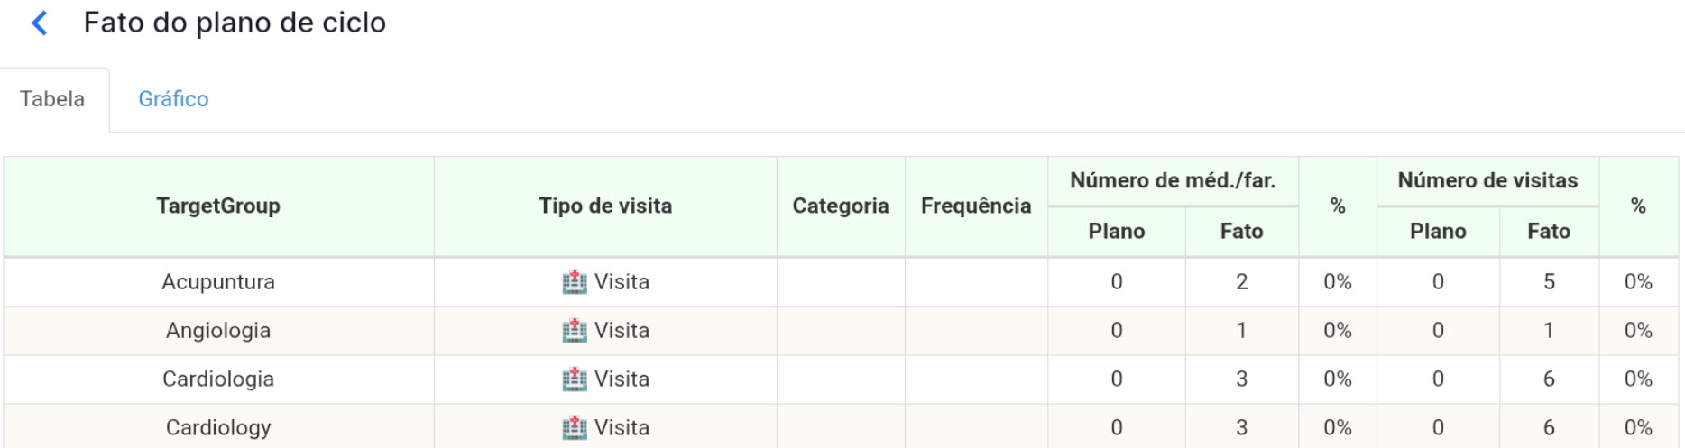
Task: Select the Acupuntura row name
Action: coord(218,282)
